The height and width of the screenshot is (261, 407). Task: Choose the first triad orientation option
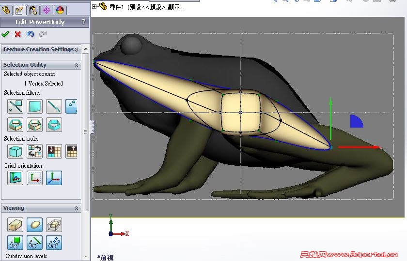pyautogui.click(x=16, y=178)
